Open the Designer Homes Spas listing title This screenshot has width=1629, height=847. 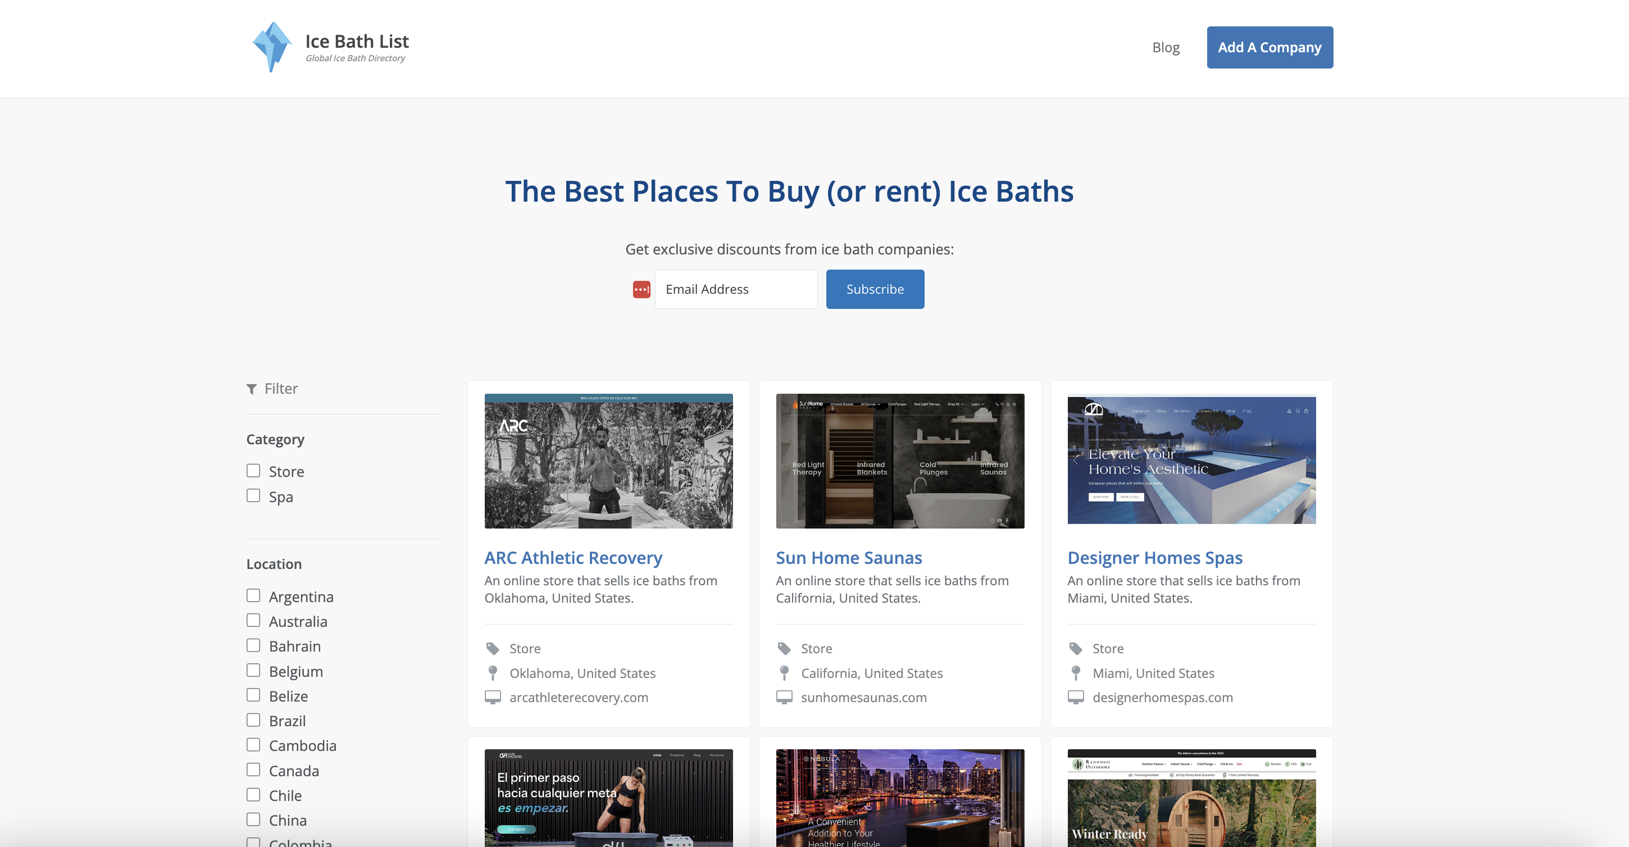click(x=1155, y=558)
